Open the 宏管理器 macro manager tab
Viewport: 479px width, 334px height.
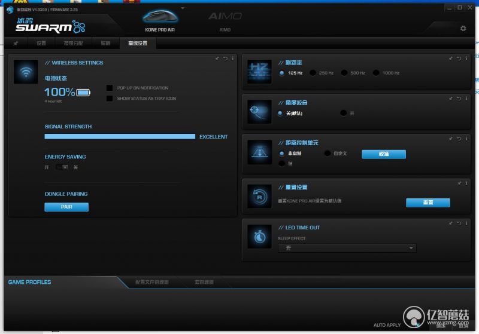(204, 282)
